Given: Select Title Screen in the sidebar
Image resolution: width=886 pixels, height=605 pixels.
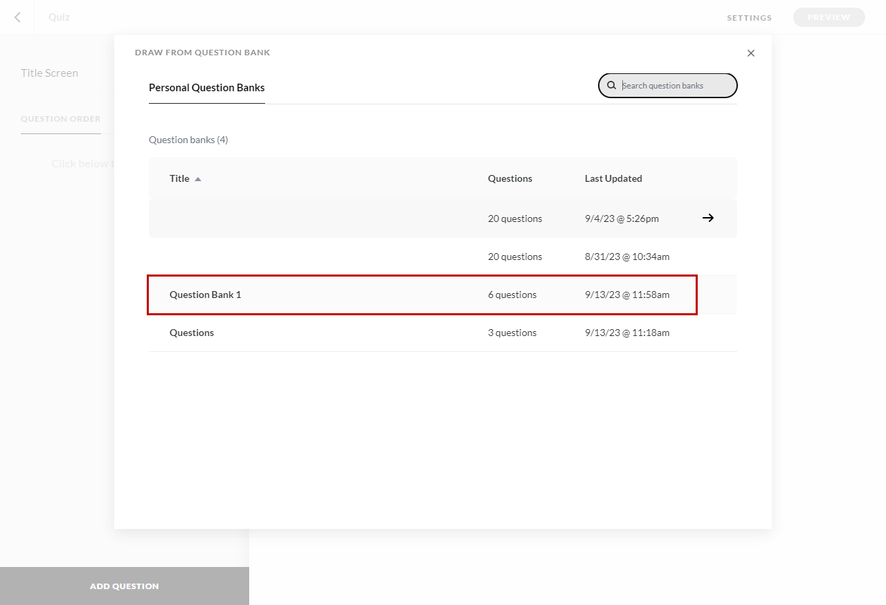Looking at the screenshot, I should tap(49, 73).
